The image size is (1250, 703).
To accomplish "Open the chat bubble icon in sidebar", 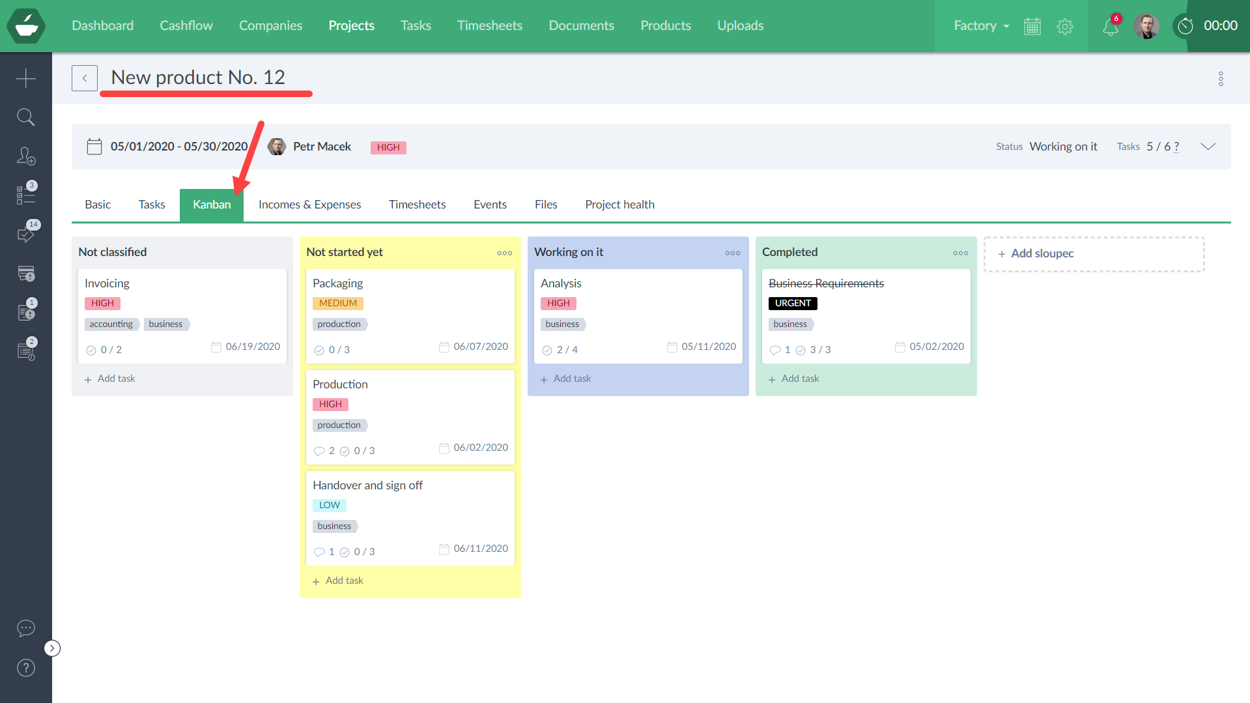I will pos(25,628).
